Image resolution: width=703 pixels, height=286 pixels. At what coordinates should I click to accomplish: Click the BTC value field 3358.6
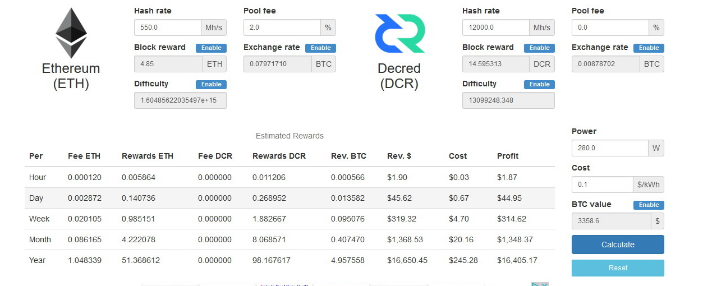point(612,221)
